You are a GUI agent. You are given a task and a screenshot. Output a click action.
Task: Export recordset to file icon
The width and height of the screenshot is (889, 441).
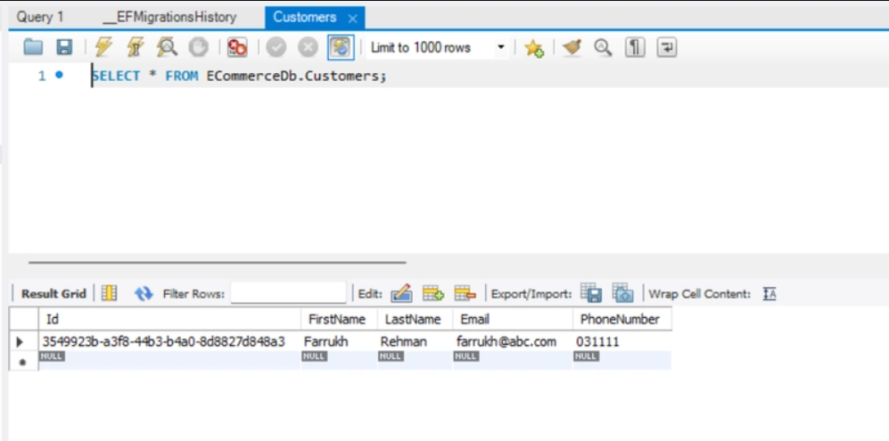591,293
